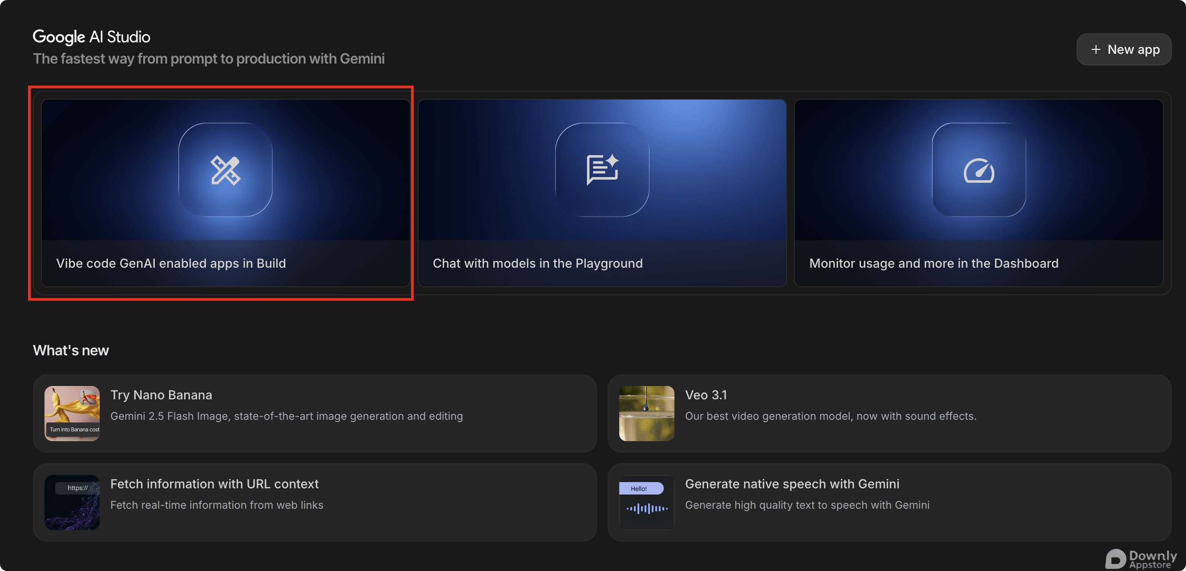Select the Try Nano Banana title
1186x571 pixels.
161,395
